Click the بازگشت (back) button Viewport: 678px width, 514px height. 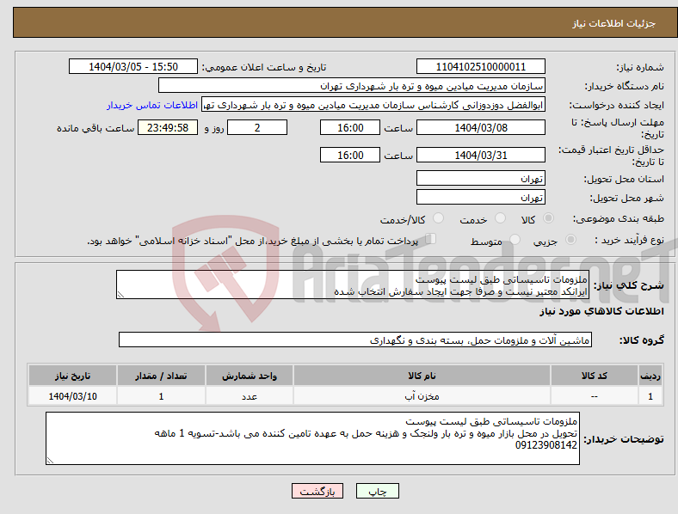(317, 491)
